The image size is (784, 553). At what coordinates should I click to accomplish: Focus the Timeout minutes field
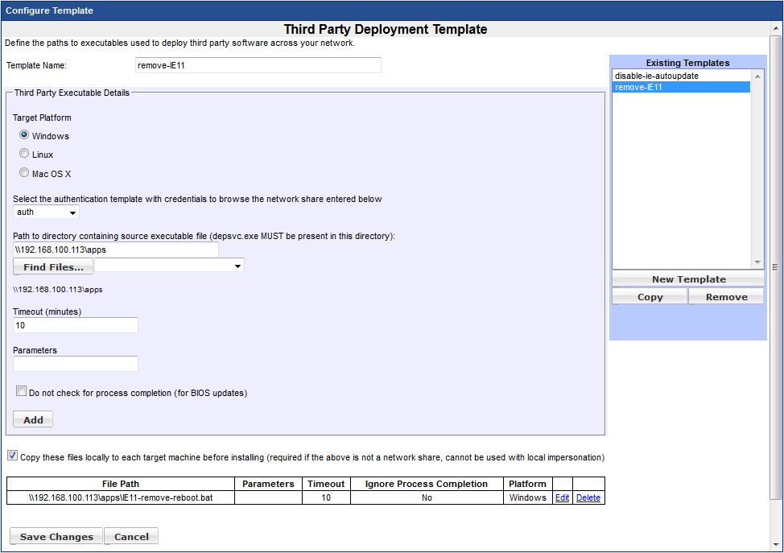click(76, 325)
